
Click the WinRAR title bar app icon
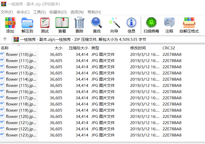coord(4,4)
